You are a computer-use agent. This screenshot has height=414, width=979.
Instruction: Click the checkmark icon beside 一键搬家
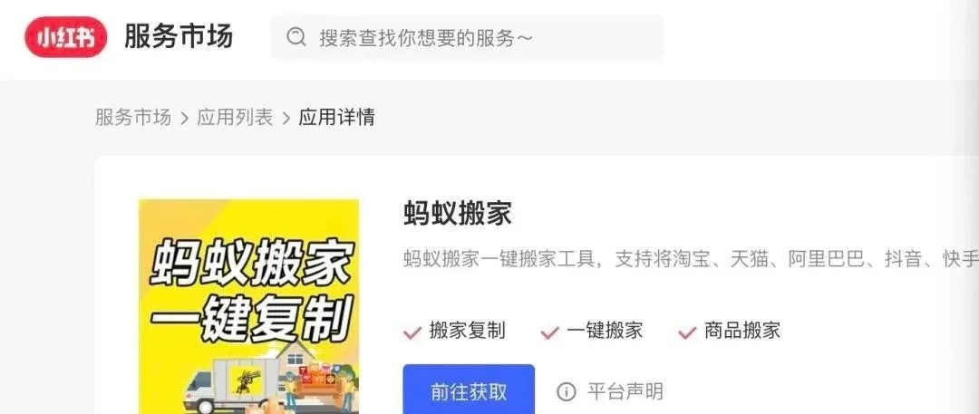[549, 332]
